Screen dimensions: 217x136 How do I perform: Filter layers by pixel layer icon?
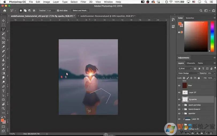tap(195, 69)
